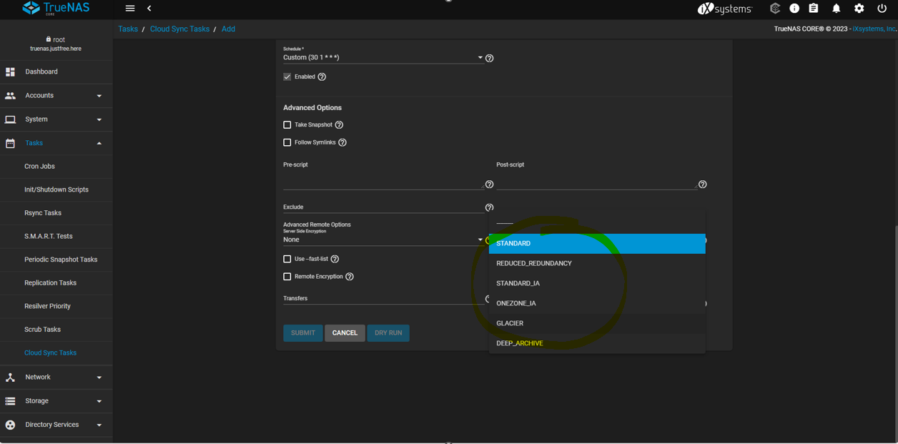
Task: Open help for Enabled checkbox
Action: (322, 77)
